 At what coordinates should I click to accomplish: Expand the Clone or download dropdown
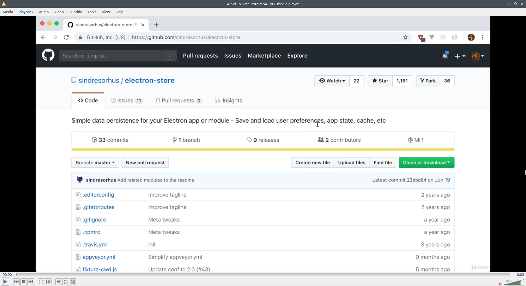(x=427, y=163)
